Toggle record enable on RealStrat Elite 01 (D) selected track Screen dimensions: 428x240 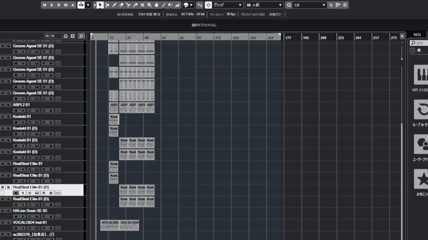pos(15,193)
